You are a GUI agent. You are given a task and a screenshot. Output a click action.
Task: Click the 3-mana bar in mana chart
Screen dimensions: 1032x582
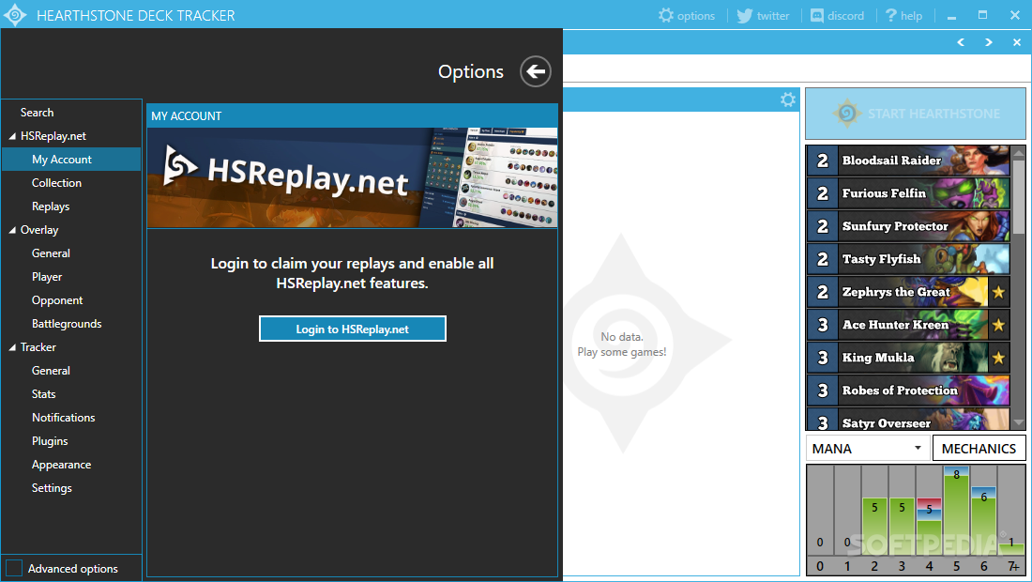pyautogui.click(x=902, y=526)
